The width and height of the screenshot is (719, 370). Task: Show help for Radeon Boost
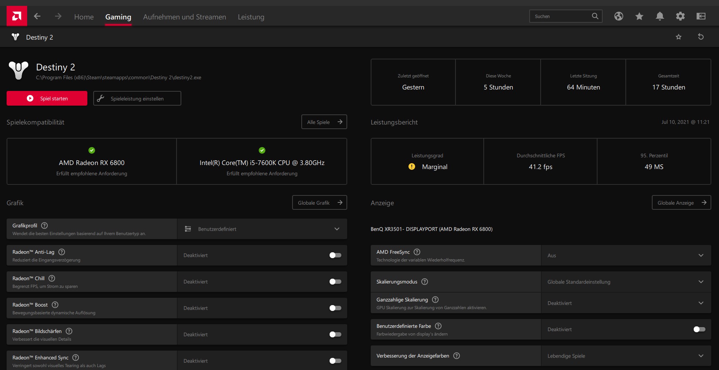coord(55,305)
